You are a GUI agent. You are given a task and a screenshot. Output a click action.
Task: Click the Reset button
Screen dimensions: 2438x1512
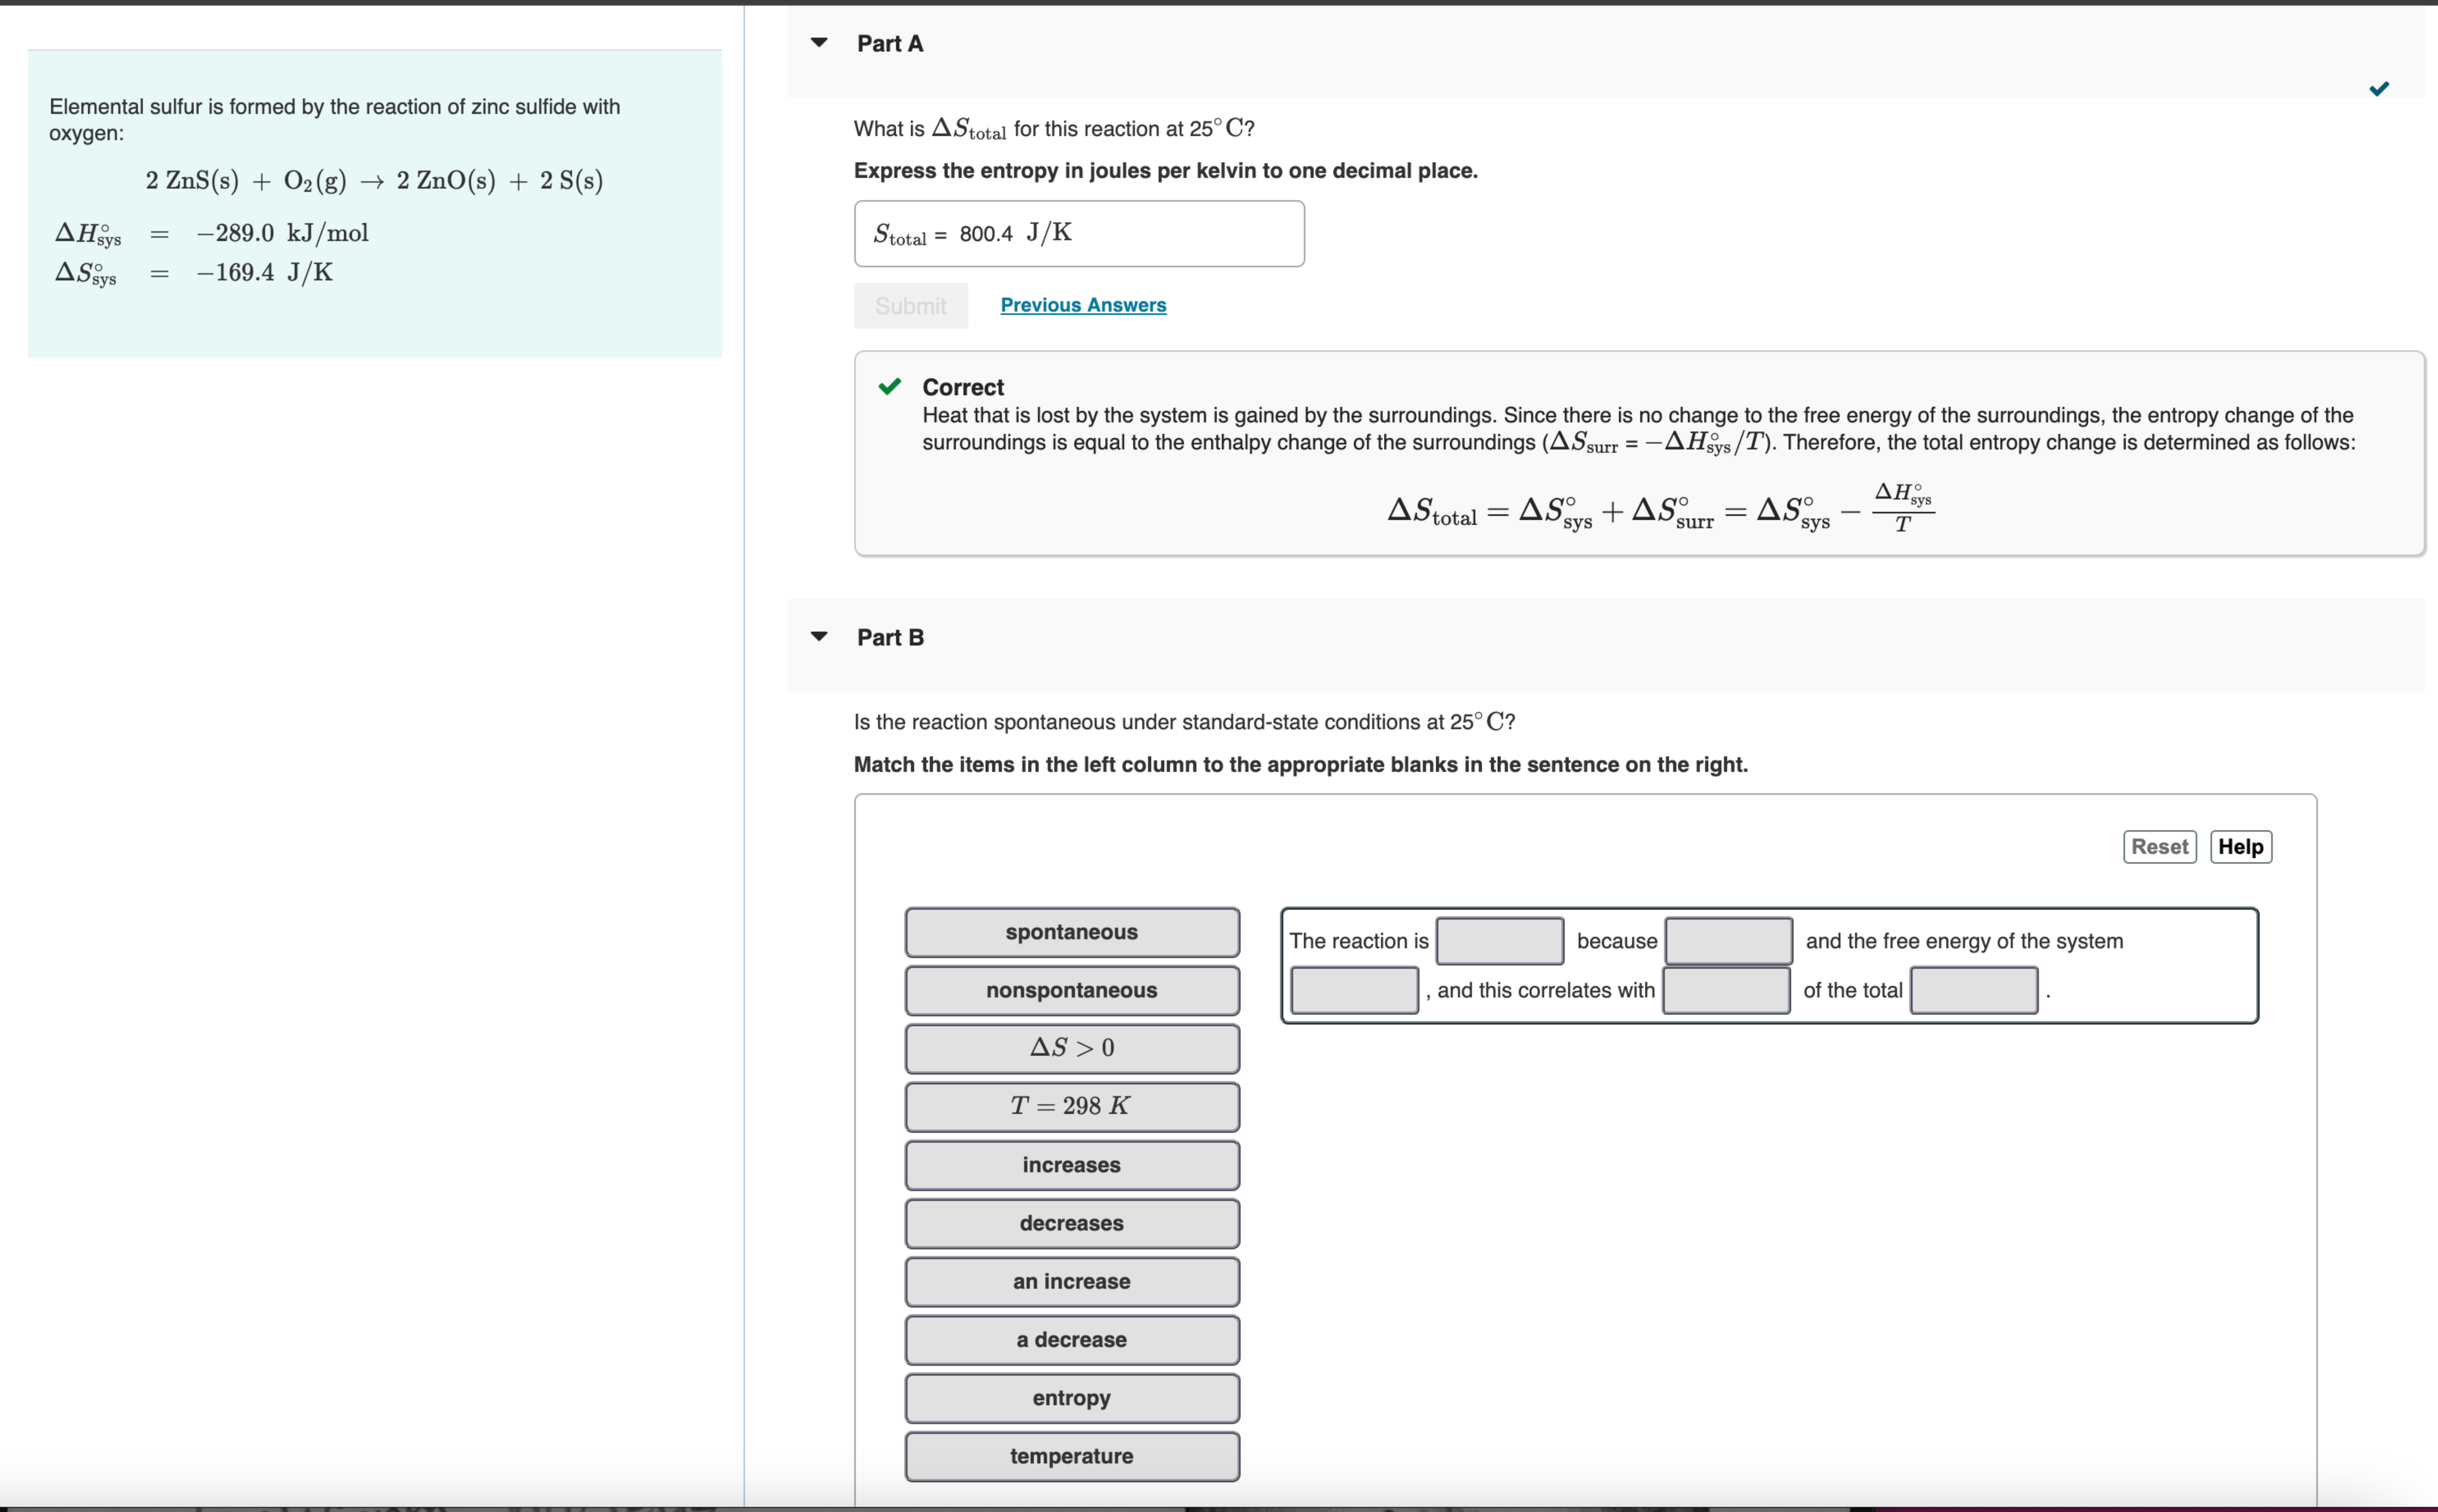point(2159,847)
